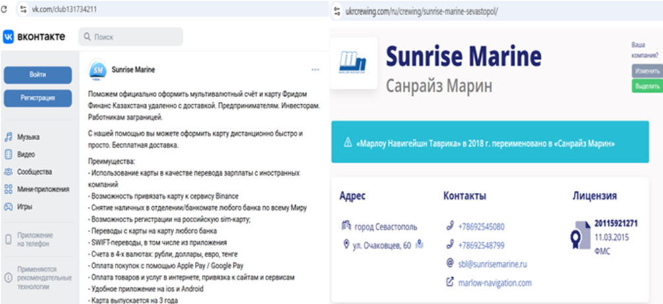The image size is (663, 304).
Task: Click the Sunrise Marine group name in VK post
Action: 133,70
